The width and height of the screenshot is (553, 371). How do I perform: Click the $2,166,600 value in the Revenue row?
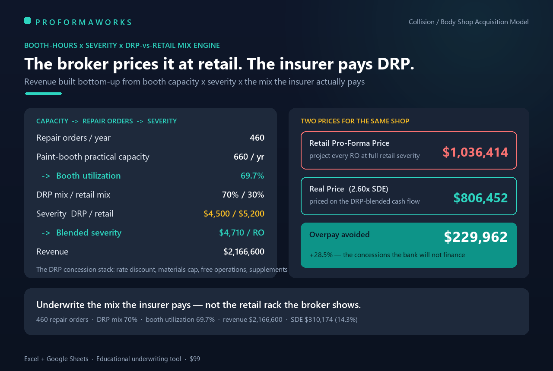click(x=244, y=252)
